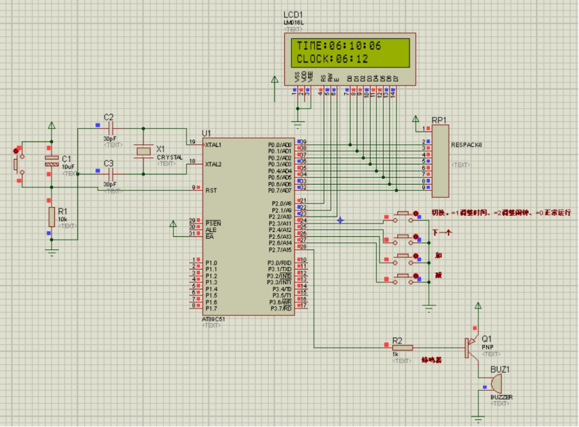Select capacitor C1 10uF symbol
The image size is (579, 427).
point(52,161)
